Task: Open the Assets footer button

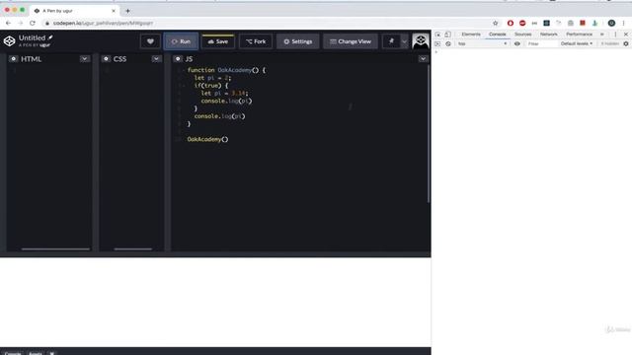Action: (x=36, y=353)
